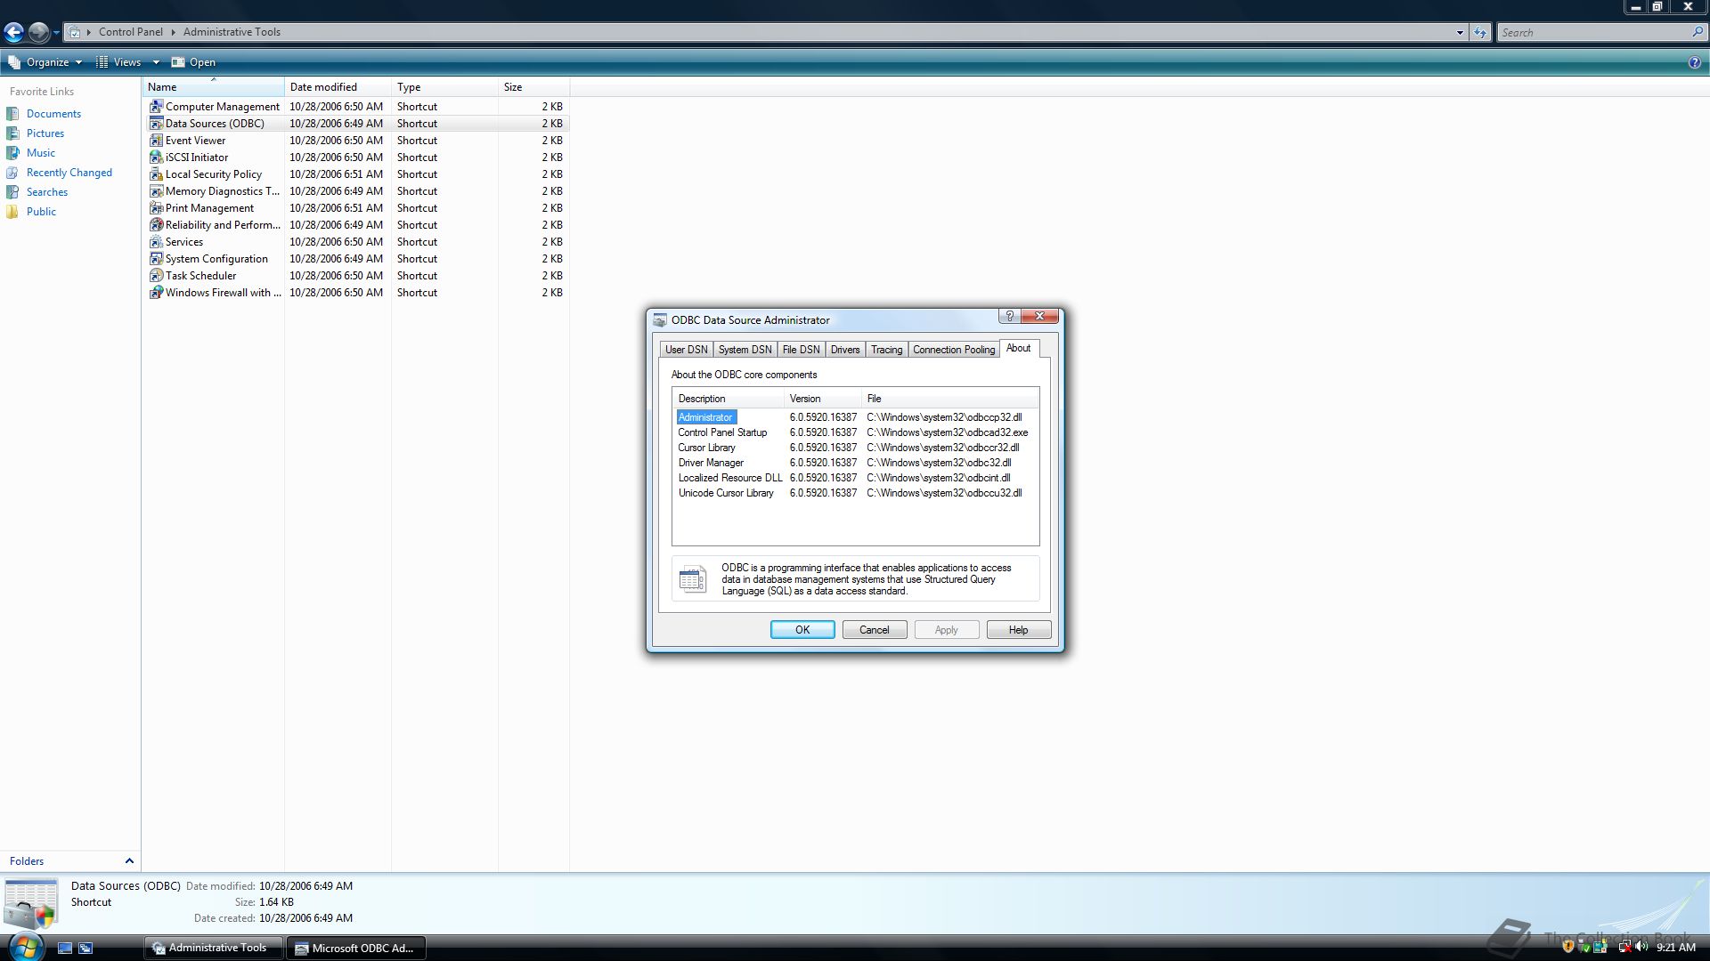The width and height of the screenshot is (1710, 961).
Task: Click the volume speaker tray icon
Action: coord(1641,948)
